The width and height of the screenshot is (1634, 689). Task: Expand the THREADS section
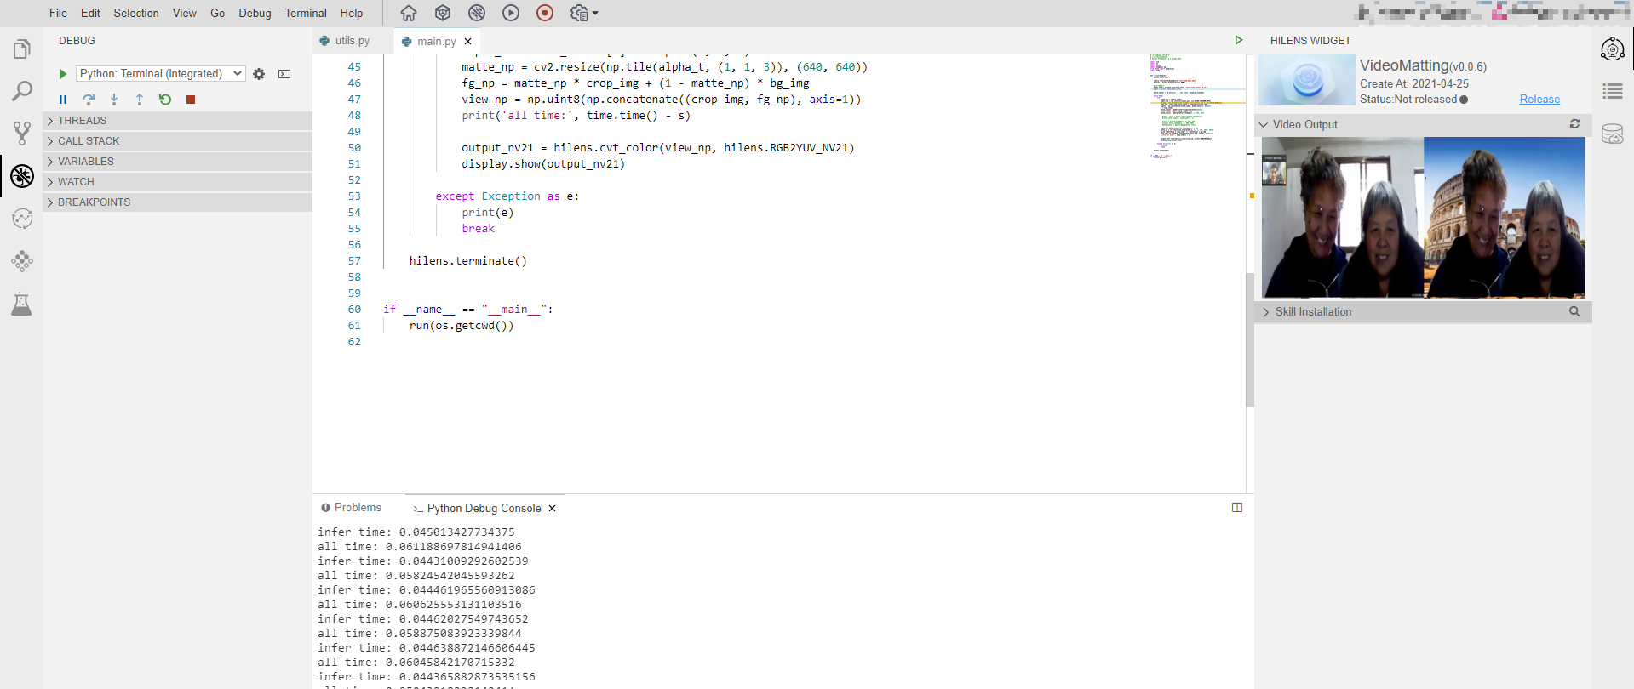(x=178, y=121)
